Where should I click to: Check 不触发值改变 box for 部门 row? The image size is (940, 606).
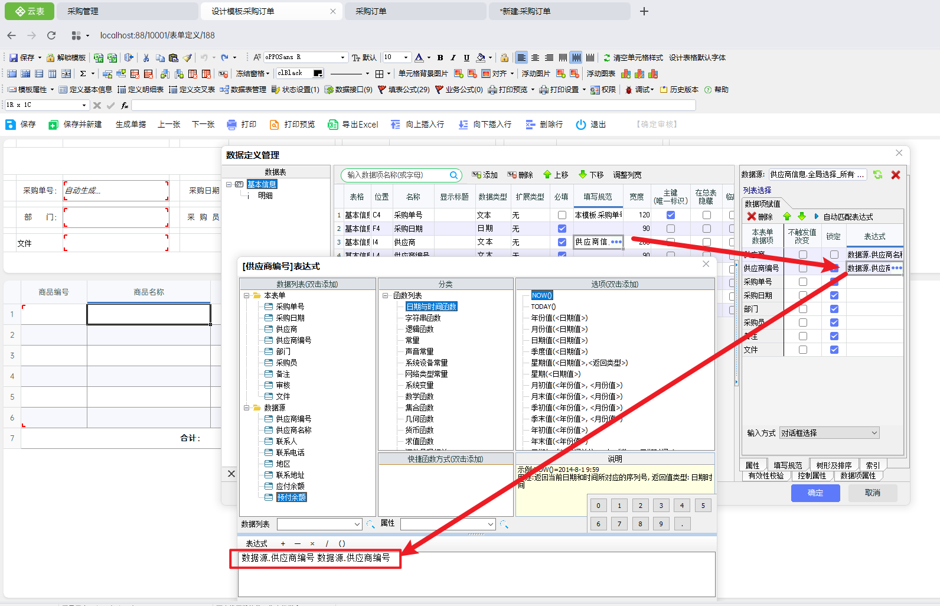(x=802, y=309)
